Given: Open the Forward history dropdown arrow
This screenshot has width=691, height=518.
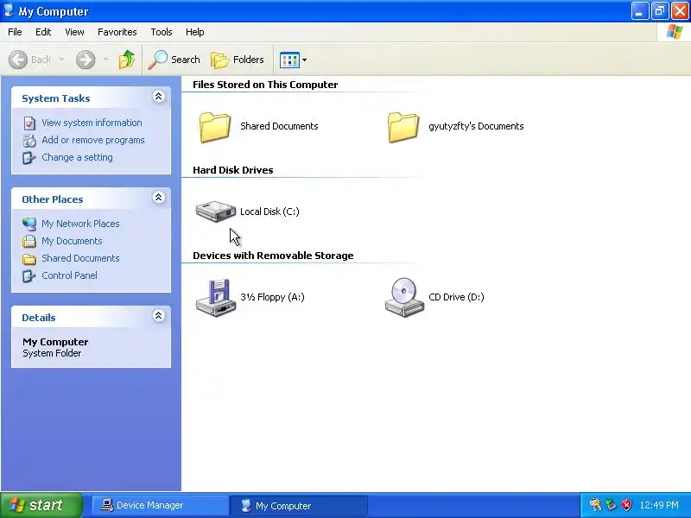Looking at the screenshot, I should [x=105, y=60].
